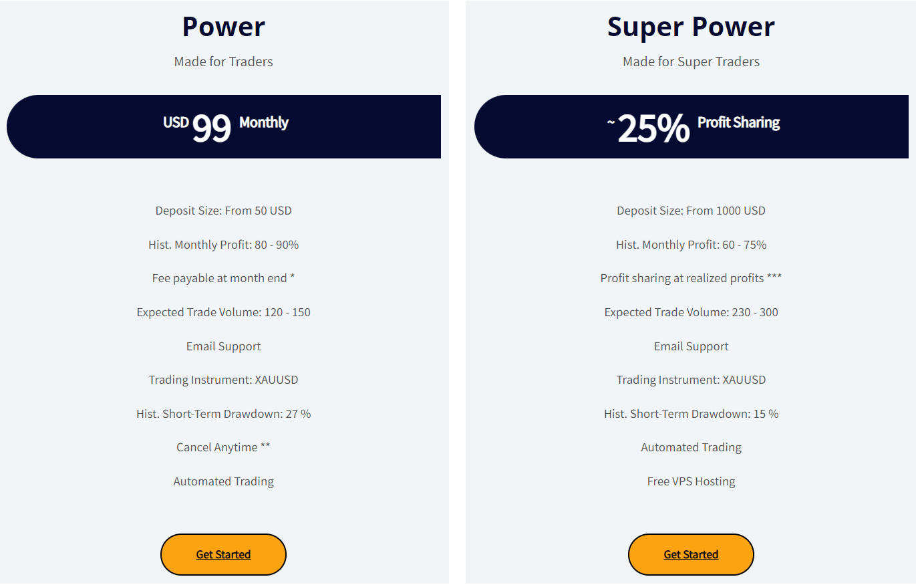Click the 25% Profit Sharing banner
The height and width of the screenshot is (585, 916).
tap(692, 126)
